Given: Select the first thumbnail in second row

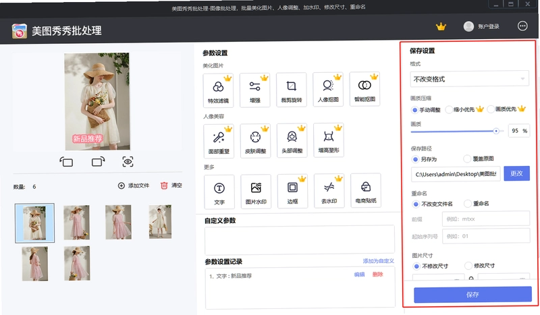Looking at the screenshot, I should [35, 264].
